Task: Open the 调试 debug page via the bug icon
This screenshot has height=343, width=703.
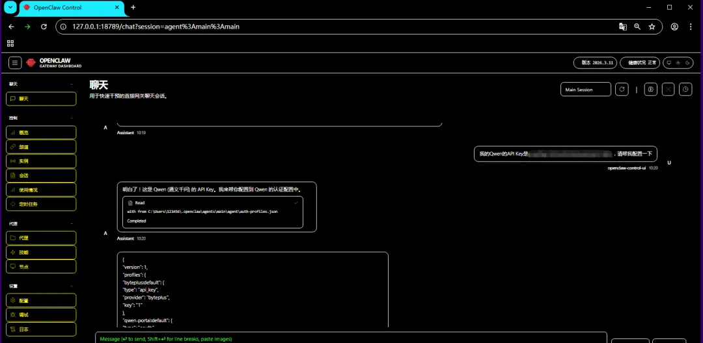Action: click(41, 315)
